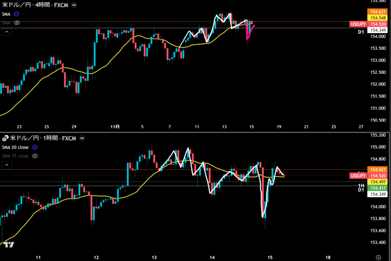391x261 pixels.
Task: Click the TradingView logo in bottom-left corner
Action: point(8,244)
